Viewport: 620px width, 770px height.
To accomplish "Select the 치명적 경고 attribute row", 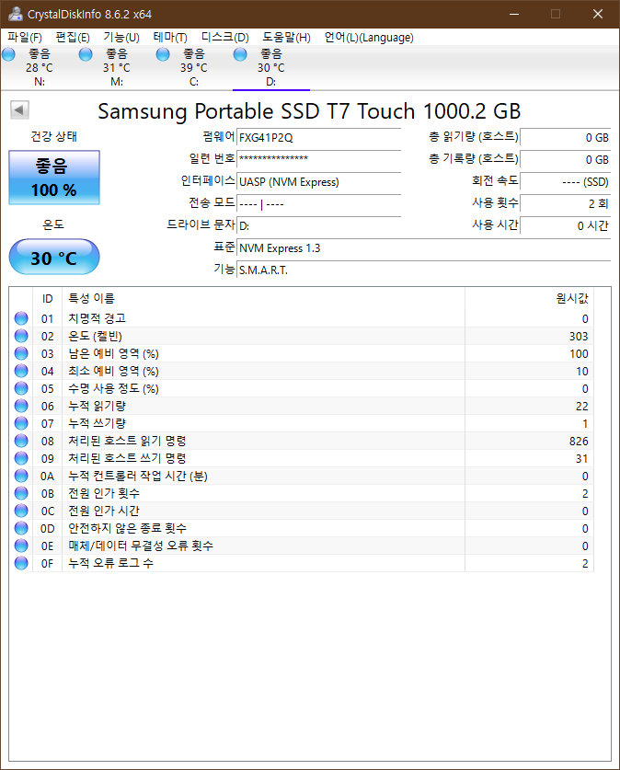I will pyautogui.click(x=302, y=318).
